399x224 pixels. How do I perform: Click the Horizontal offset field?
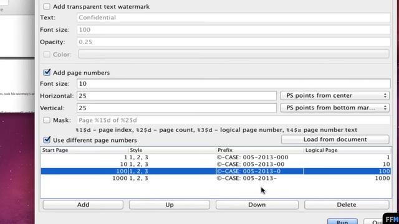176,96
